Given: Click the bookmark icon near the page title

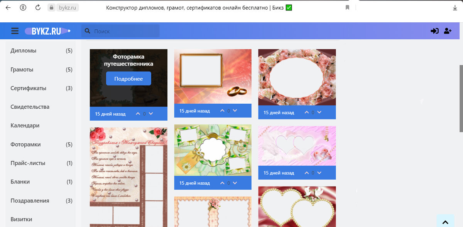Looking at the screenshot, I should [347, 7].
